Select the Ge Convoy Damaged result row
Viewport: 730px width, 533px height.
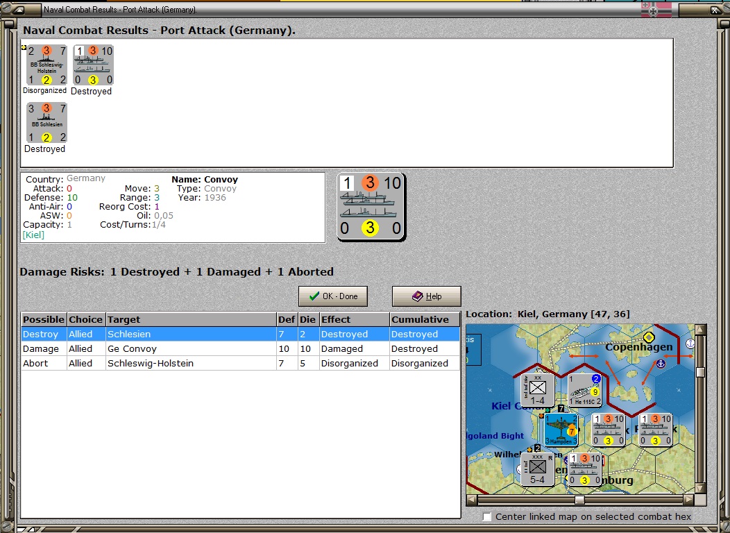(240, 348)
